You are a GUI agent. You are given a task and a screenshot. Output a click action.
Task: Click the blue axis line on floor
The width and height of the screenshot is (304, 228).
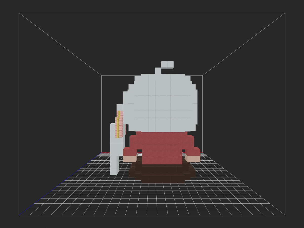[60, 184]
